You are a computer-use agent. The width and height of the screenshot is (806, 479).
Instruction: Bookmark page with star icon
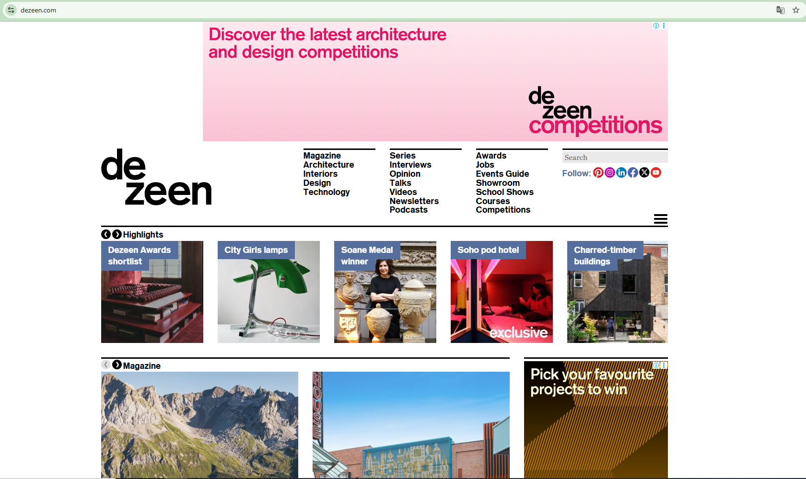coord(796,10)
